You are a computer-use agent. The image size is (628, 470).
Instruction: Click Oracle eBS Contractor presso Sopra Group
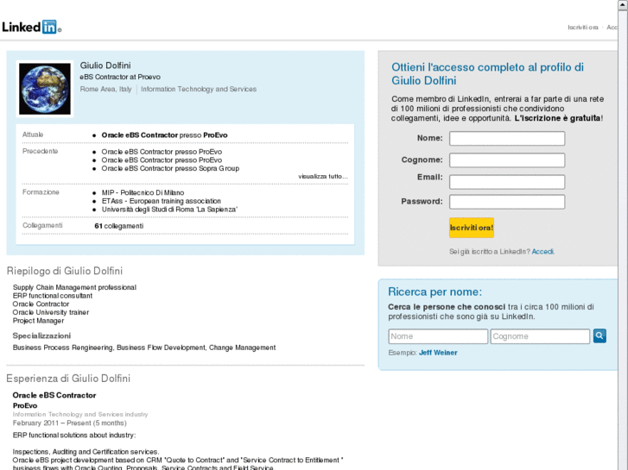pyautogui.click(x=170, y=168)
